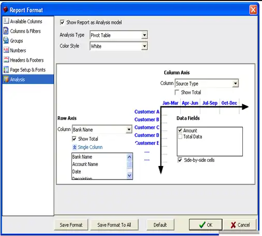262x236 pixels.
Task: Click the Single Column collapse chevron icon
Action: pos(75,147)
